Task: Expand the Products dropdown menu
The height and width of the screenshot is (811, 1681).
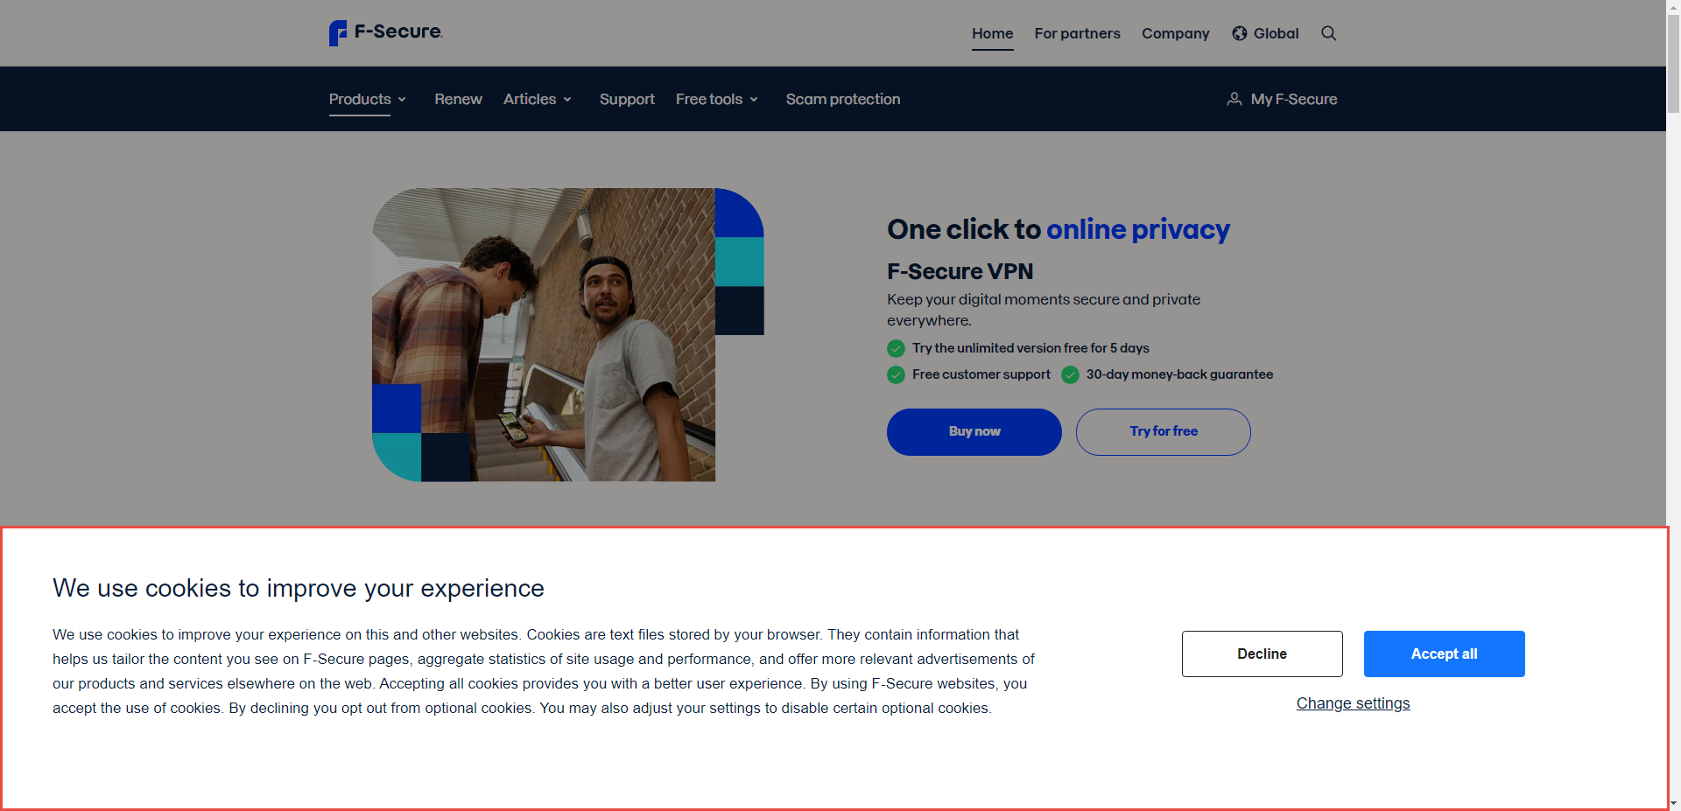Action: pos(368,99)
